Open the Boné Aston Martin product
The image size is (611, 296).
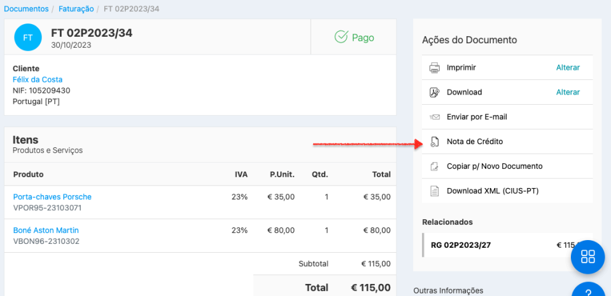click(x=46, y=230)
